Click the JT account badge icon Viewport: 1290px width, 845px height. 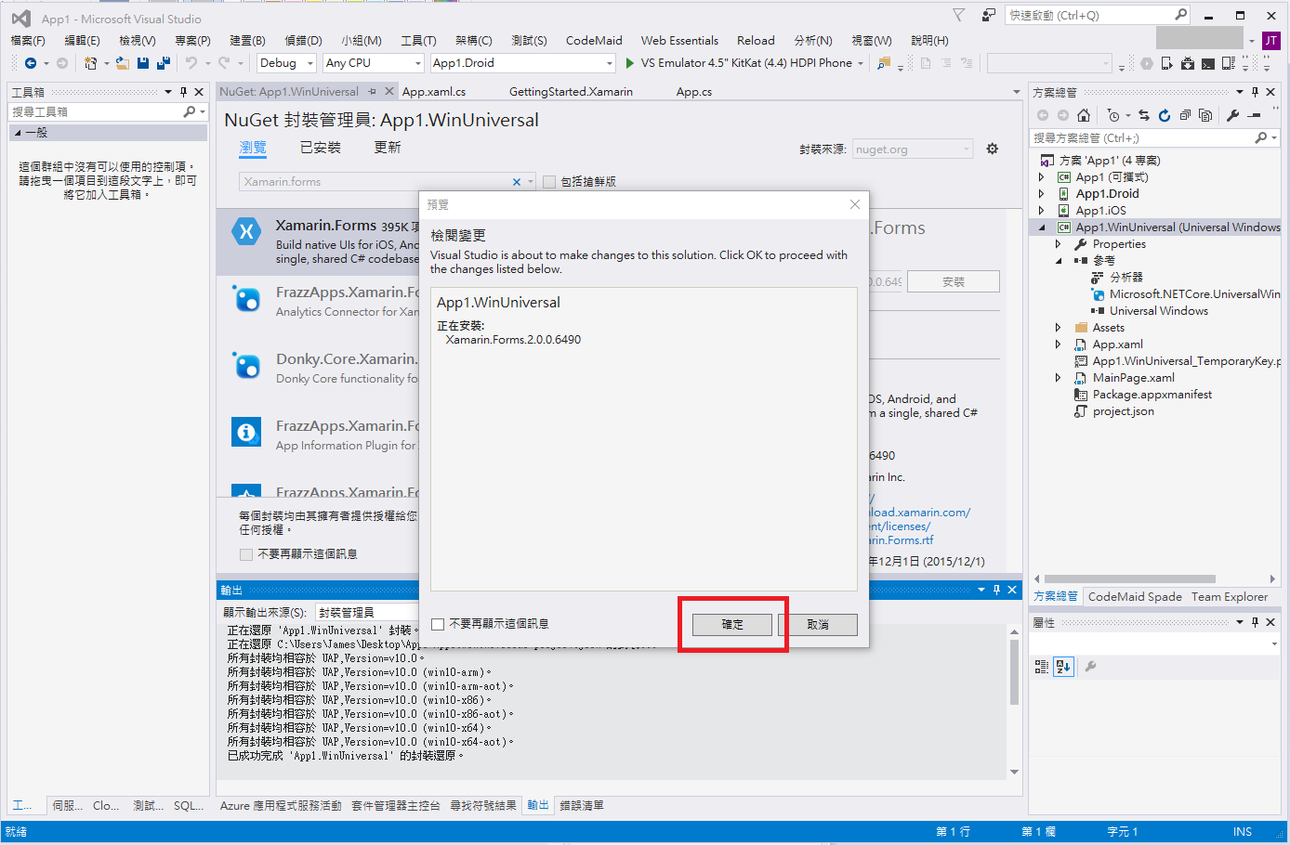[1270, 40]
